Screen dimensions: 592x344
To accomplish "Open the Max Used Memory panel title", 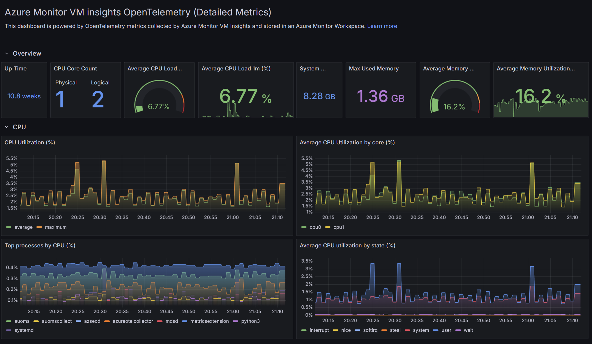I will click(374, 69).
